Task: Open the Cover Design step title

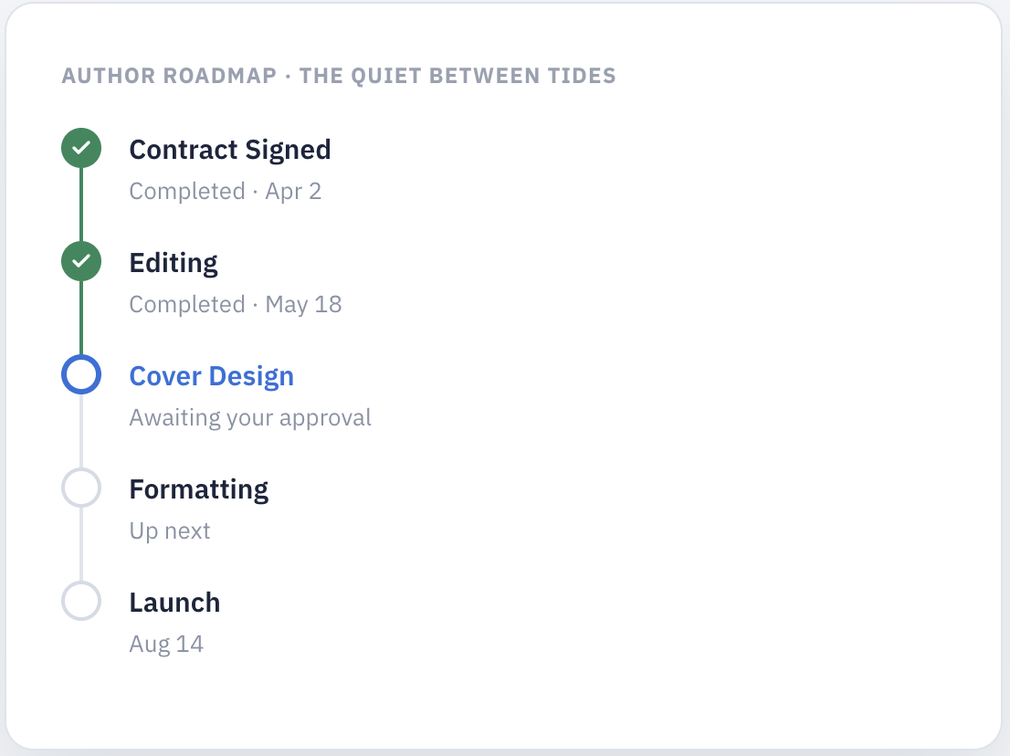Action: (211, 377)
